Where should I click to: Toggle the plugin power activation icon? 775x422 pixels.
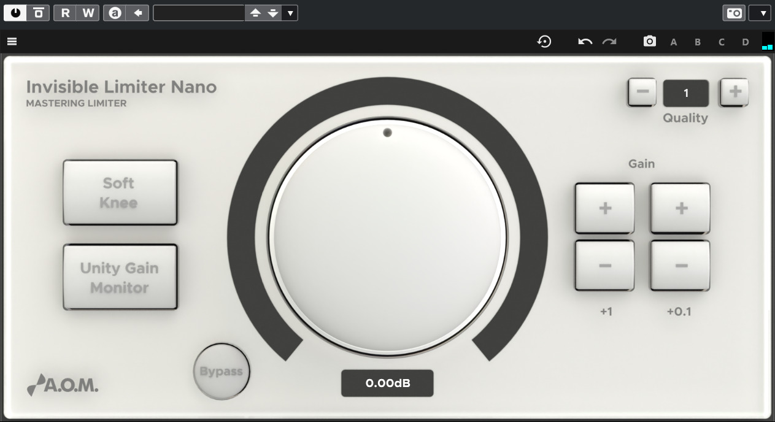click(15, 13)
